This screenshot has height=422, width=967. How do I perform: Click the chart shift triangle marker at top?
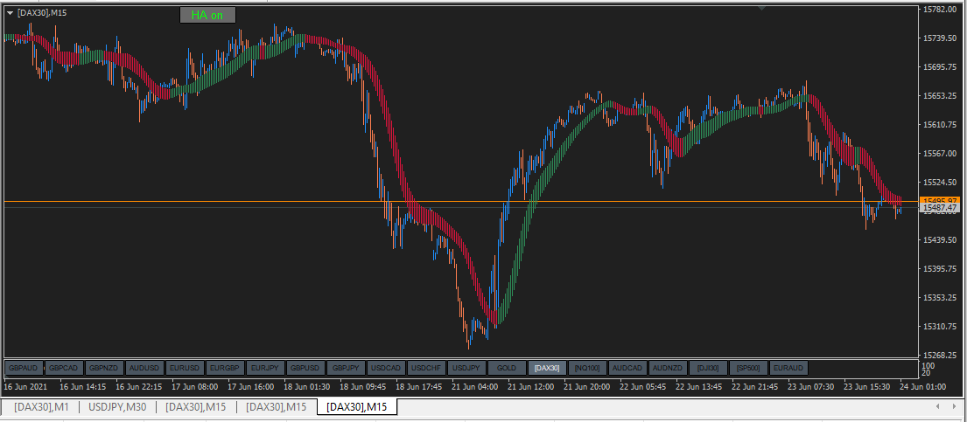(x=762, y=8)
